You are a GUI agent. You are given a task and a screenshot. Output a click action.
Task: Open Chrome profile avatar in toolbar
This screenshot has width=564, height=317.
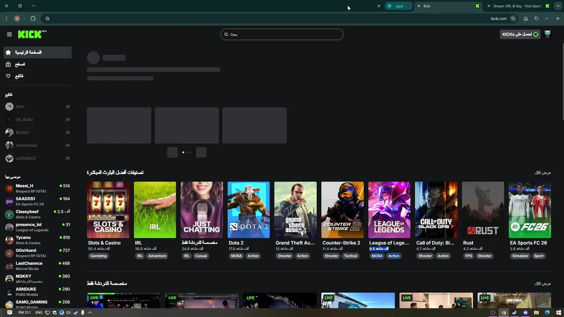(x=17, y=18)
